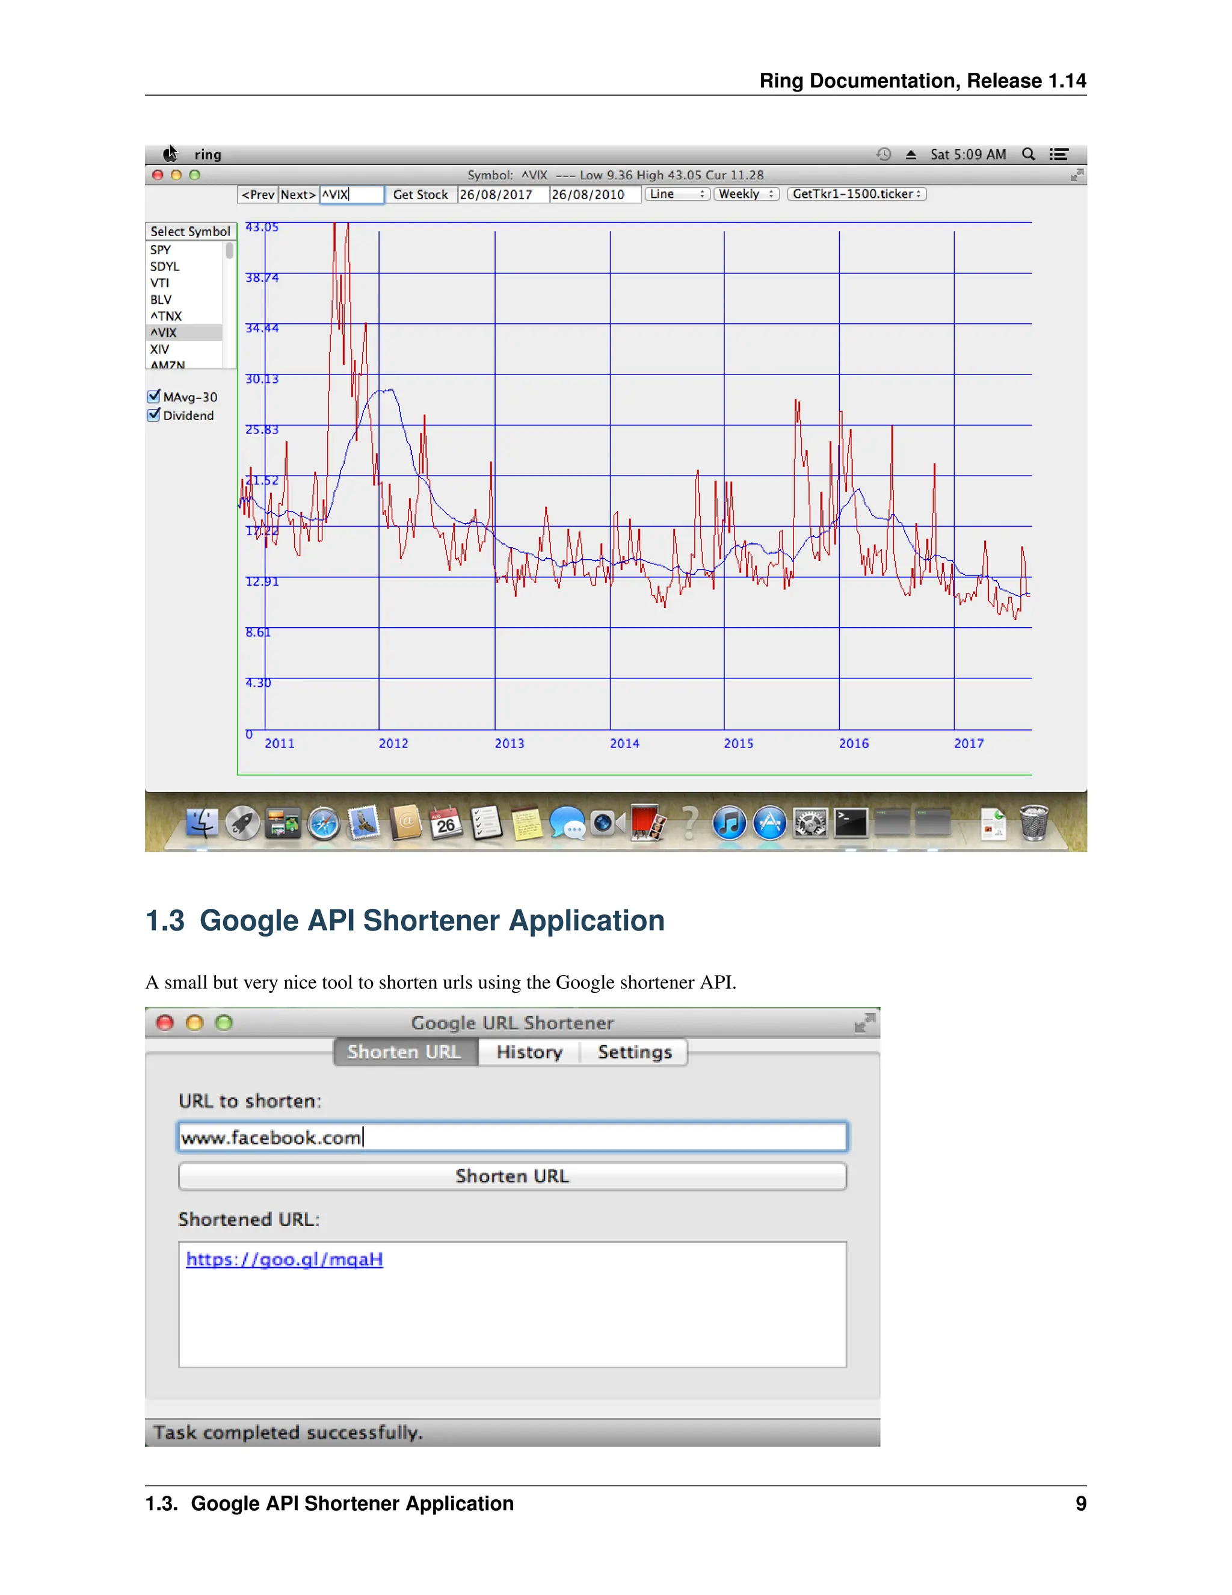Screen dimensions: 1232x1595
Task: Click the question mark dock icon
Action: [x=689, y=822]
